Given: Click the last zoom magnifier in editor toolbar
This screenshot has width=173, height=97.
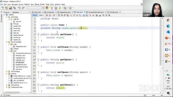Looking at the screenshot, I should click(x=109, y=15).
